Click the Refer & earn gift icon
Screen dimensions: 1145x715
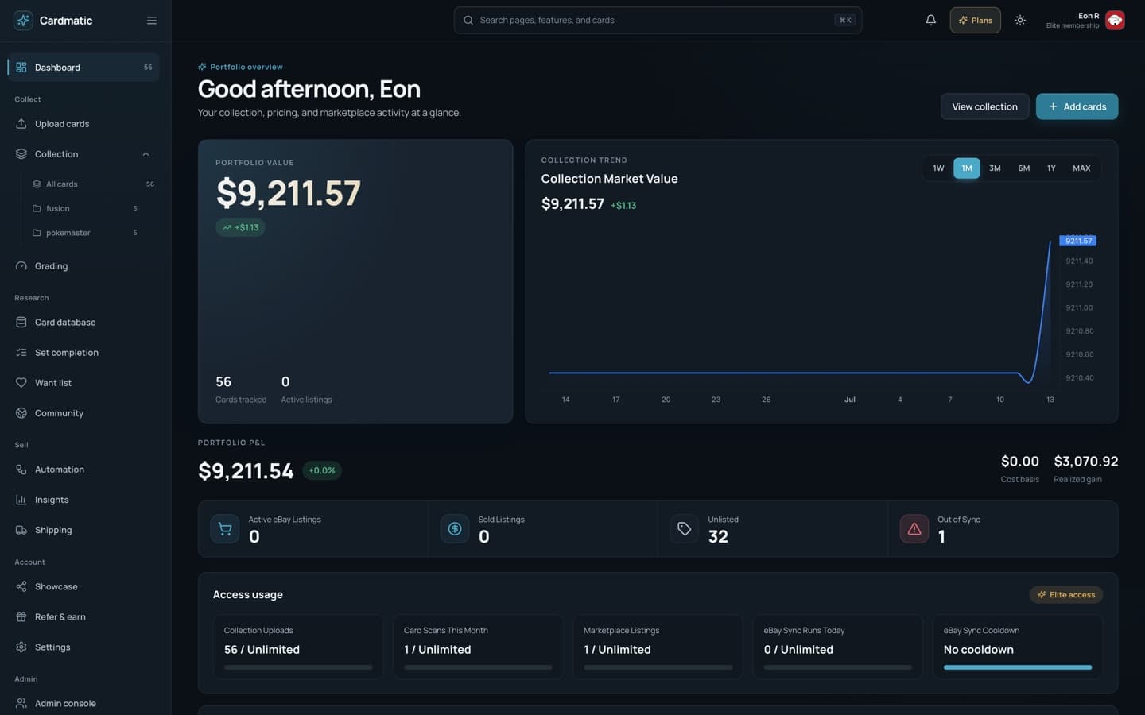[x=21, y=617]
